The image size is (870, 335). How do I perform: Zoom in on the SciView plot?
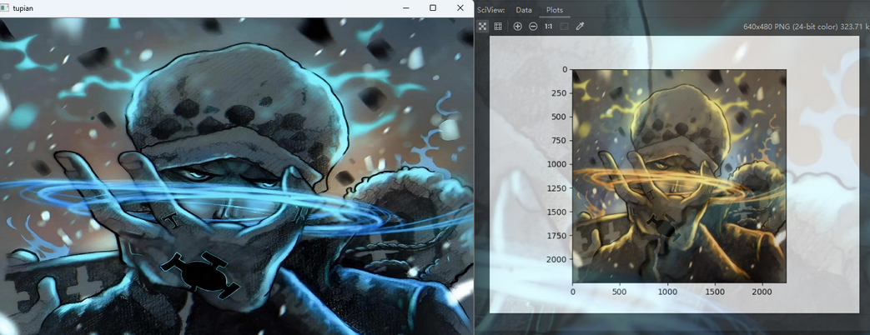(518, 26)
